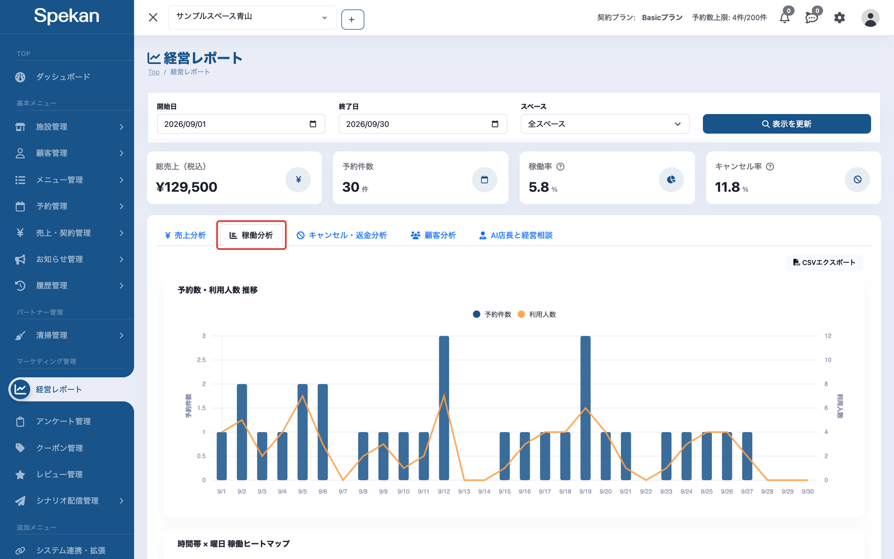Click the Spekan logo

[x=66, y=16]
